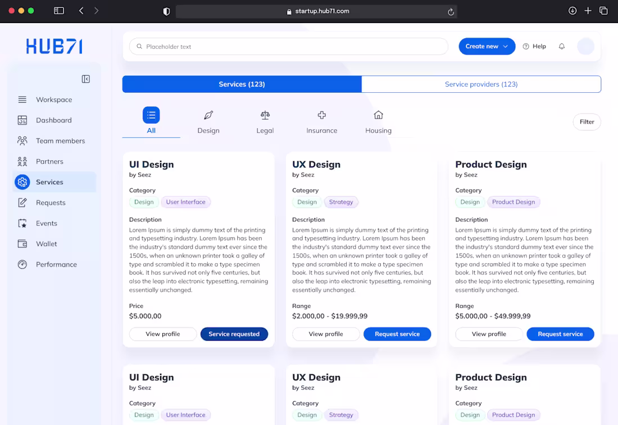Select the All services tab
The height and width of the screenshot is (425, 618).
151,121
